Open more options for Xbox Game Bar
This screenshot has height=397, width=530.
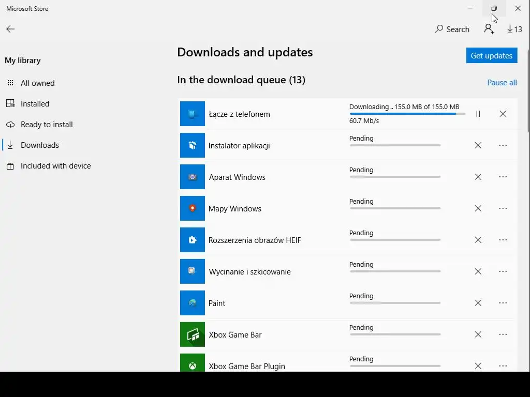click(503, 334)
